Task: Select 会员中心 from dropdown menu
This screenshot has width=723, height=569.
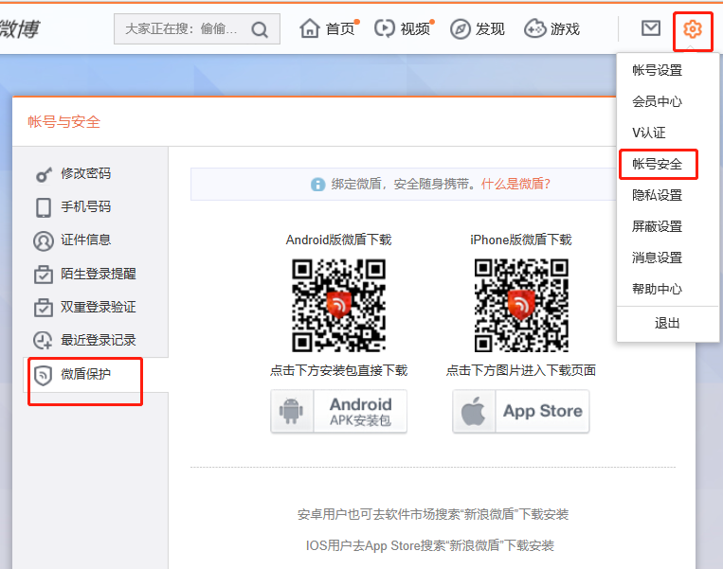Action: [657, 101]
